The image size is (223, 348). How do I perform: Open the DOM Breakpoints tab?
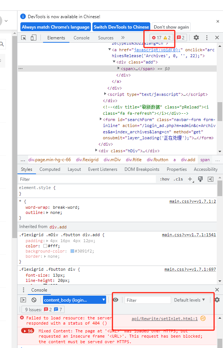[142, 169]
